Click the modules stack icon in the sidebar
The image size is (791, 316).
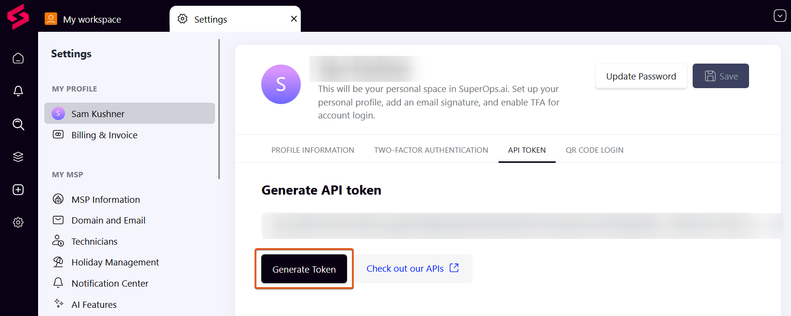pyautogui.click(x=18, y=157)
